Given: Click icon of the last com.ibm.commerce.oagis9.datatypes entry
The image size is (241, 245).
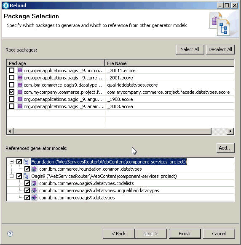Looking at the screenshot, I should [x=34, y=198].
